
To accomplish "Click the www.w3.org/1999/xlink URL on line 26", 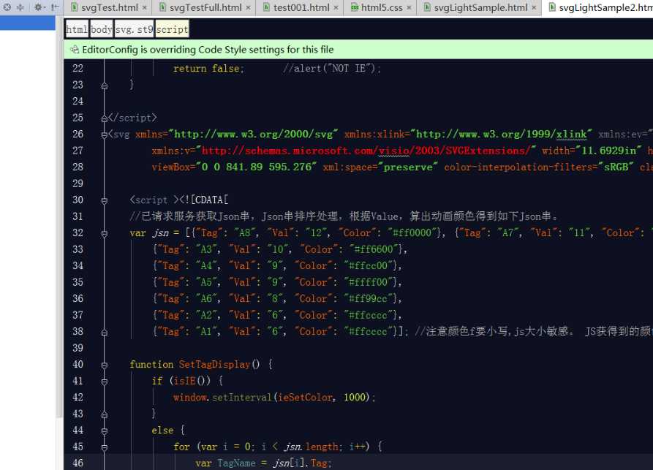I will [x=502, y=134].
